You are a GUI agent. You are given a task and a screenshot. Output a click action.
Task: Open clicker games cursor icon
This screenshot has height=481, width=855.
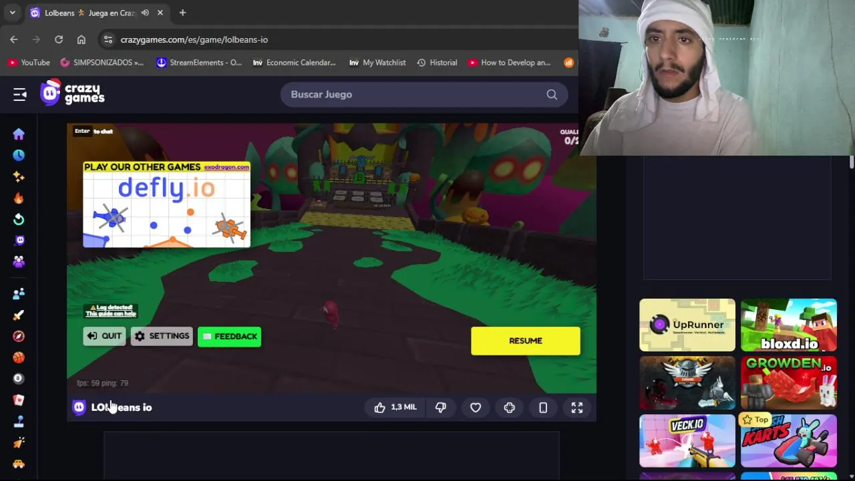[x=19, y=442]
